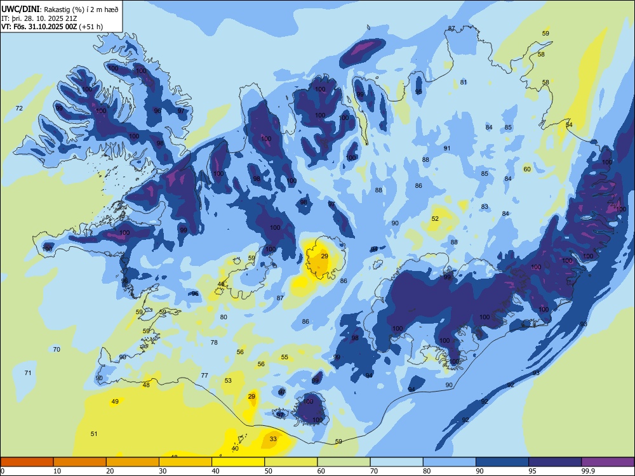The height and width of the screenshot is (476, 635).
Task: Click the '(+51 h)' forecast offset text
Action: pyautogui.click(x=91, y=27)
